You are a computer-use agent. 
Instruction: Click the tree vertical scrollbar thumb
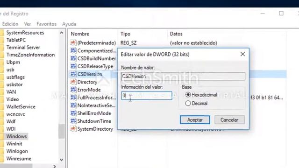click(x=61, y=131)
